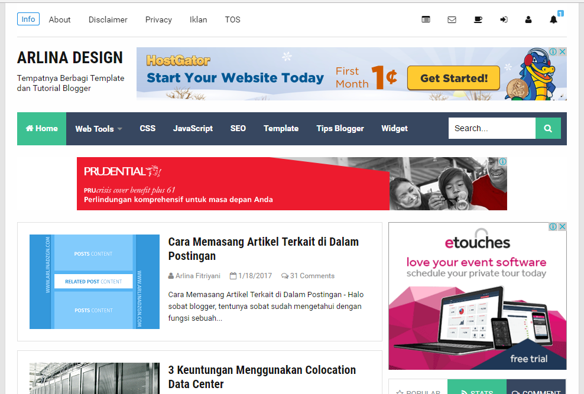Open the notification bell icon
The height and width of the screenshot is (394, 584).
coord(554,19)
